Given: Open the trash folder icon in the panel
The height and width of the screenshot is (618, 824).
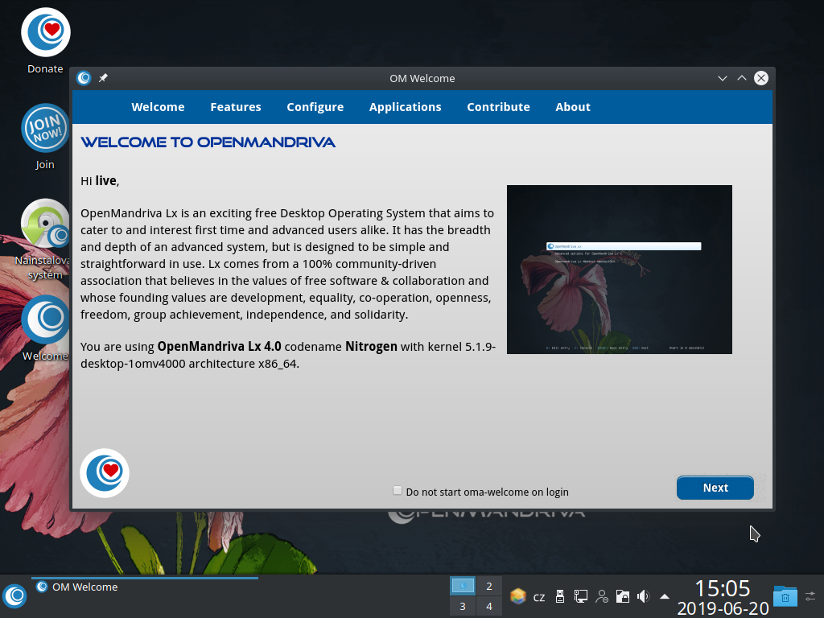Looking at the screenshot, I should 785,596.
